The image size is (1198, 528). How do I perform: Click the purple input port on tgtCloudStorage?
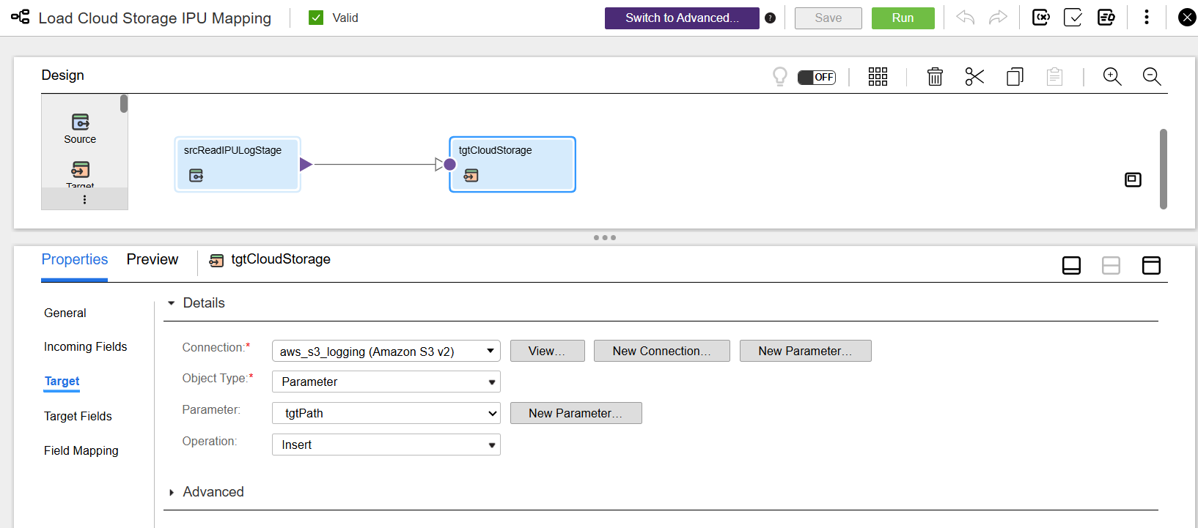tap(449, 164)
